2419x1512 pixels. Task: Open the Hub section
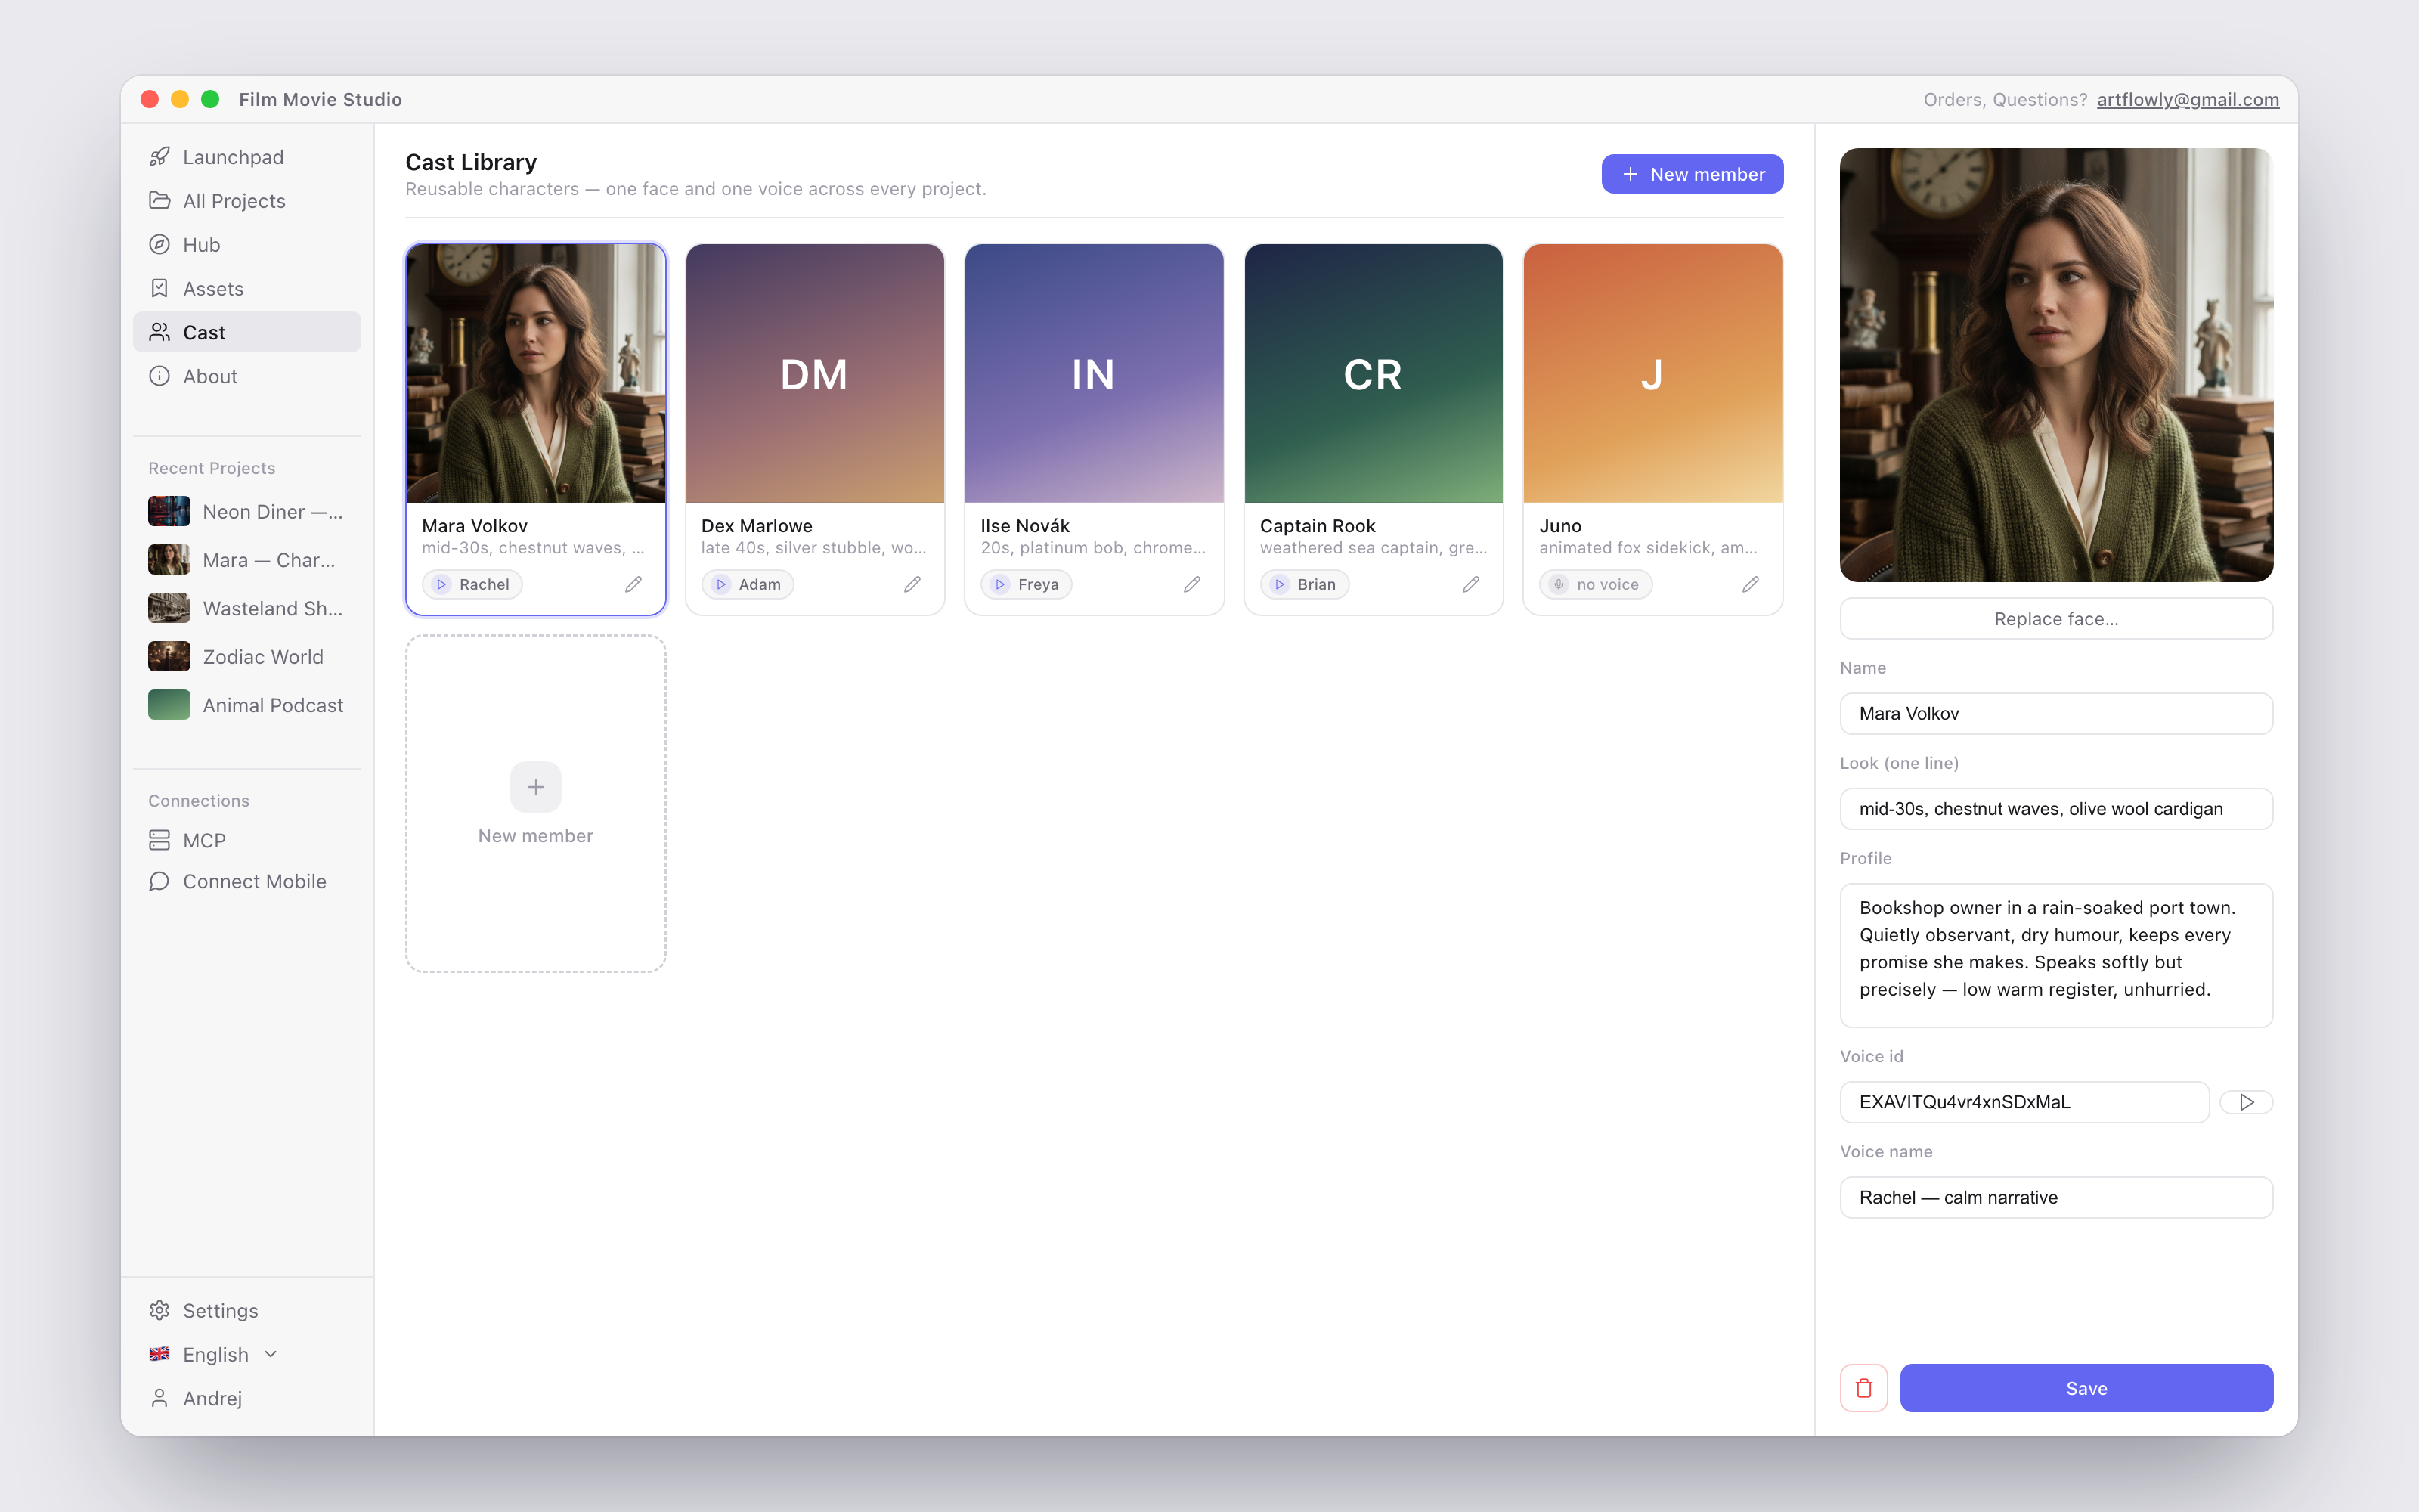[x=247, y=245]
